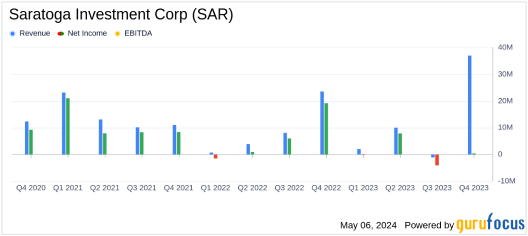
Task: Click the blue Revenue legend dot
Action: (x=13, y=33)
